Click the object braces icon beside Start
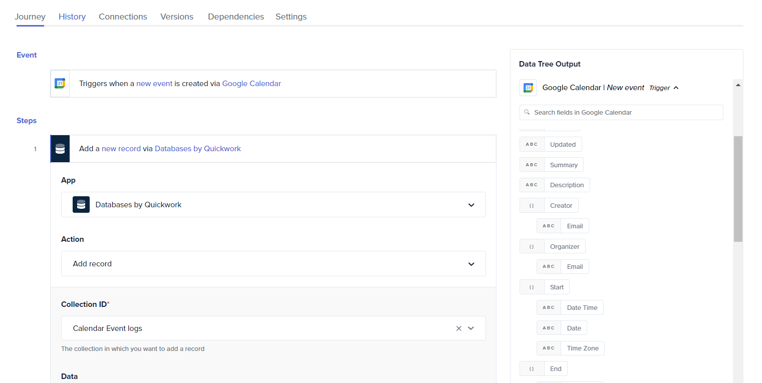 coord(532,287)
